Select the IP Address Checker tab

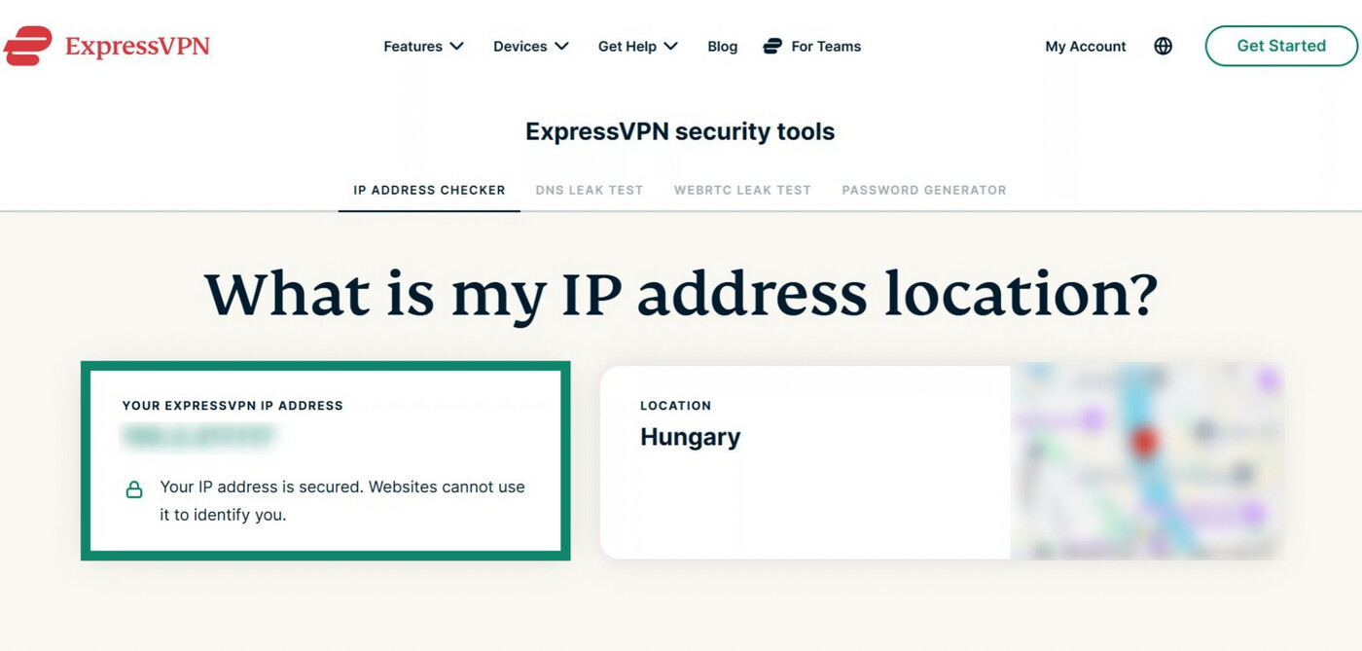point(429,190)
